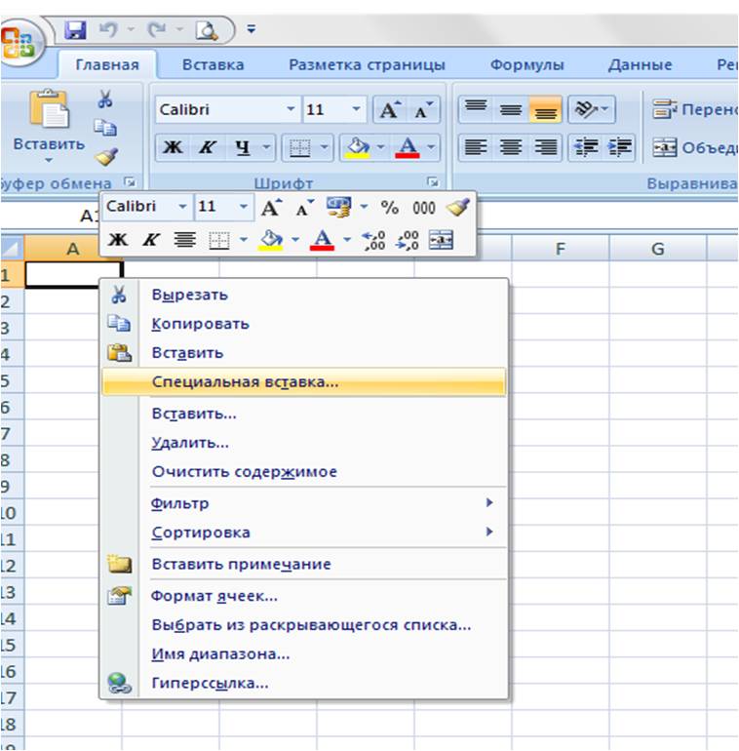Click the Save floppy disk icon

click(x=75, y=30)
